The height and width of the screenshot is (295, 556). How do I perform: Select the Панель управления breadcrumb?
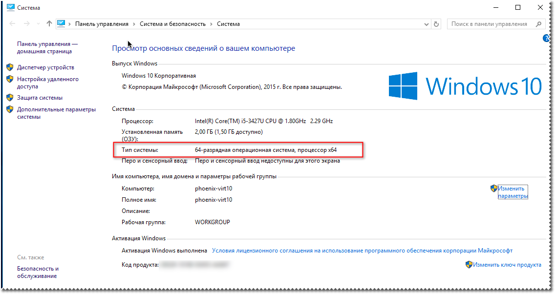102,24
